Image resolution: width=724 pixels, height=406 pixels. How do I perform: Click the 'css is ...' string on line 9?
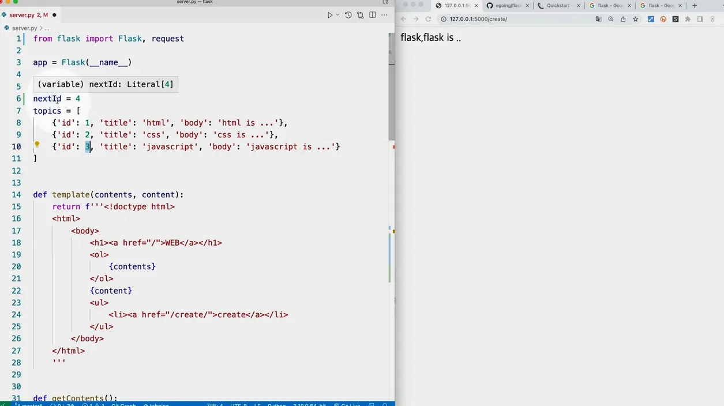pyautogui.click(x=241, y=135)
